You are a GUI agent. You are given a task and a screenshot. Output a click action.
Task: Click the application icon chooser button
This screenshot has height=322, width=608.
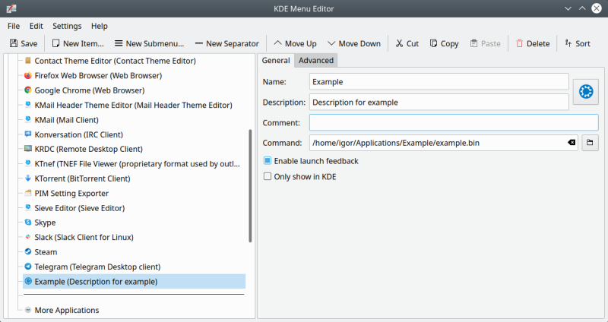pos(584,91)
